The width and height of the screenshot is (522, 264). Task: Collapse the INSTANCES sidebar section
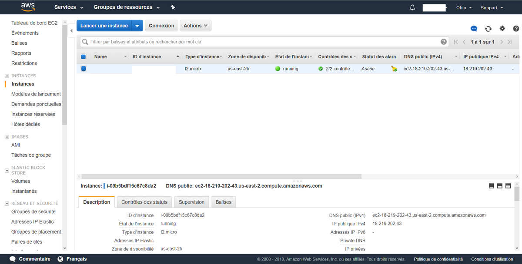pyautogui.click(x=7, y=76)
